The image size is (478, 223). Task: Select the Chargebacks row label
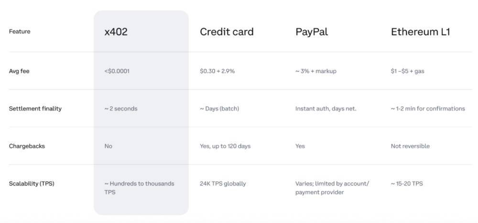tap(27, 146)
